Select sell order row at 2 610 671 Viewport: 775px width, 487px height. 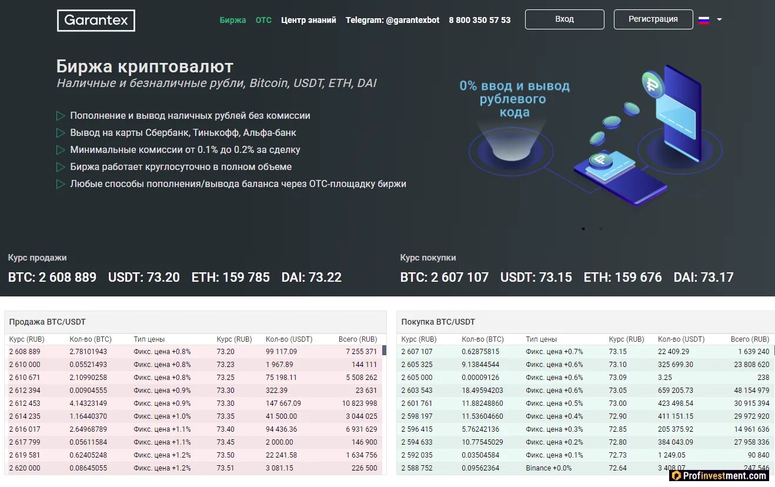193,378
